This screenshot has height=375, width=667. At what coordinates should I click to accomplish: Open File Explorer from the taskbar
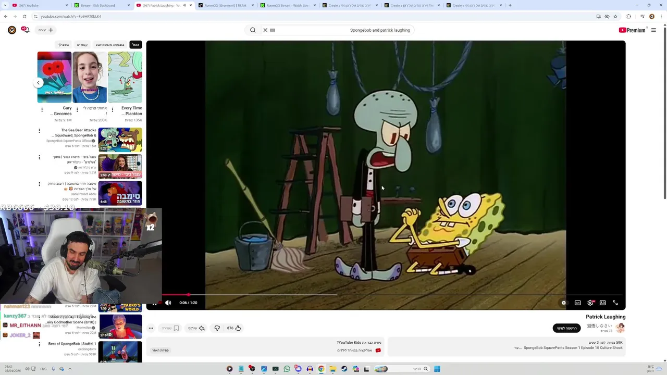(332, 369)
